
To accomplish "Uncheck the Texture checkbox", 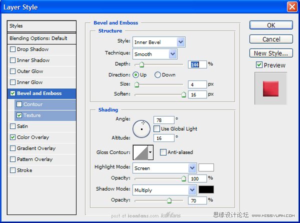I will tap(19, 115).
